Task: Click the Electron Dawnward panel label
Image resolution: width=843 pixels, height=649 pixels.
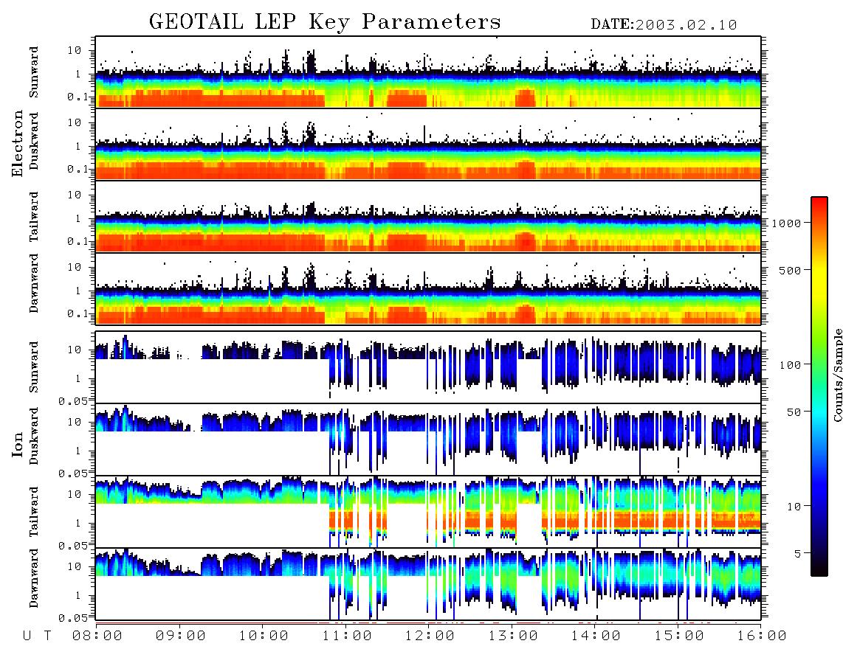Action: tap(34, 283)
